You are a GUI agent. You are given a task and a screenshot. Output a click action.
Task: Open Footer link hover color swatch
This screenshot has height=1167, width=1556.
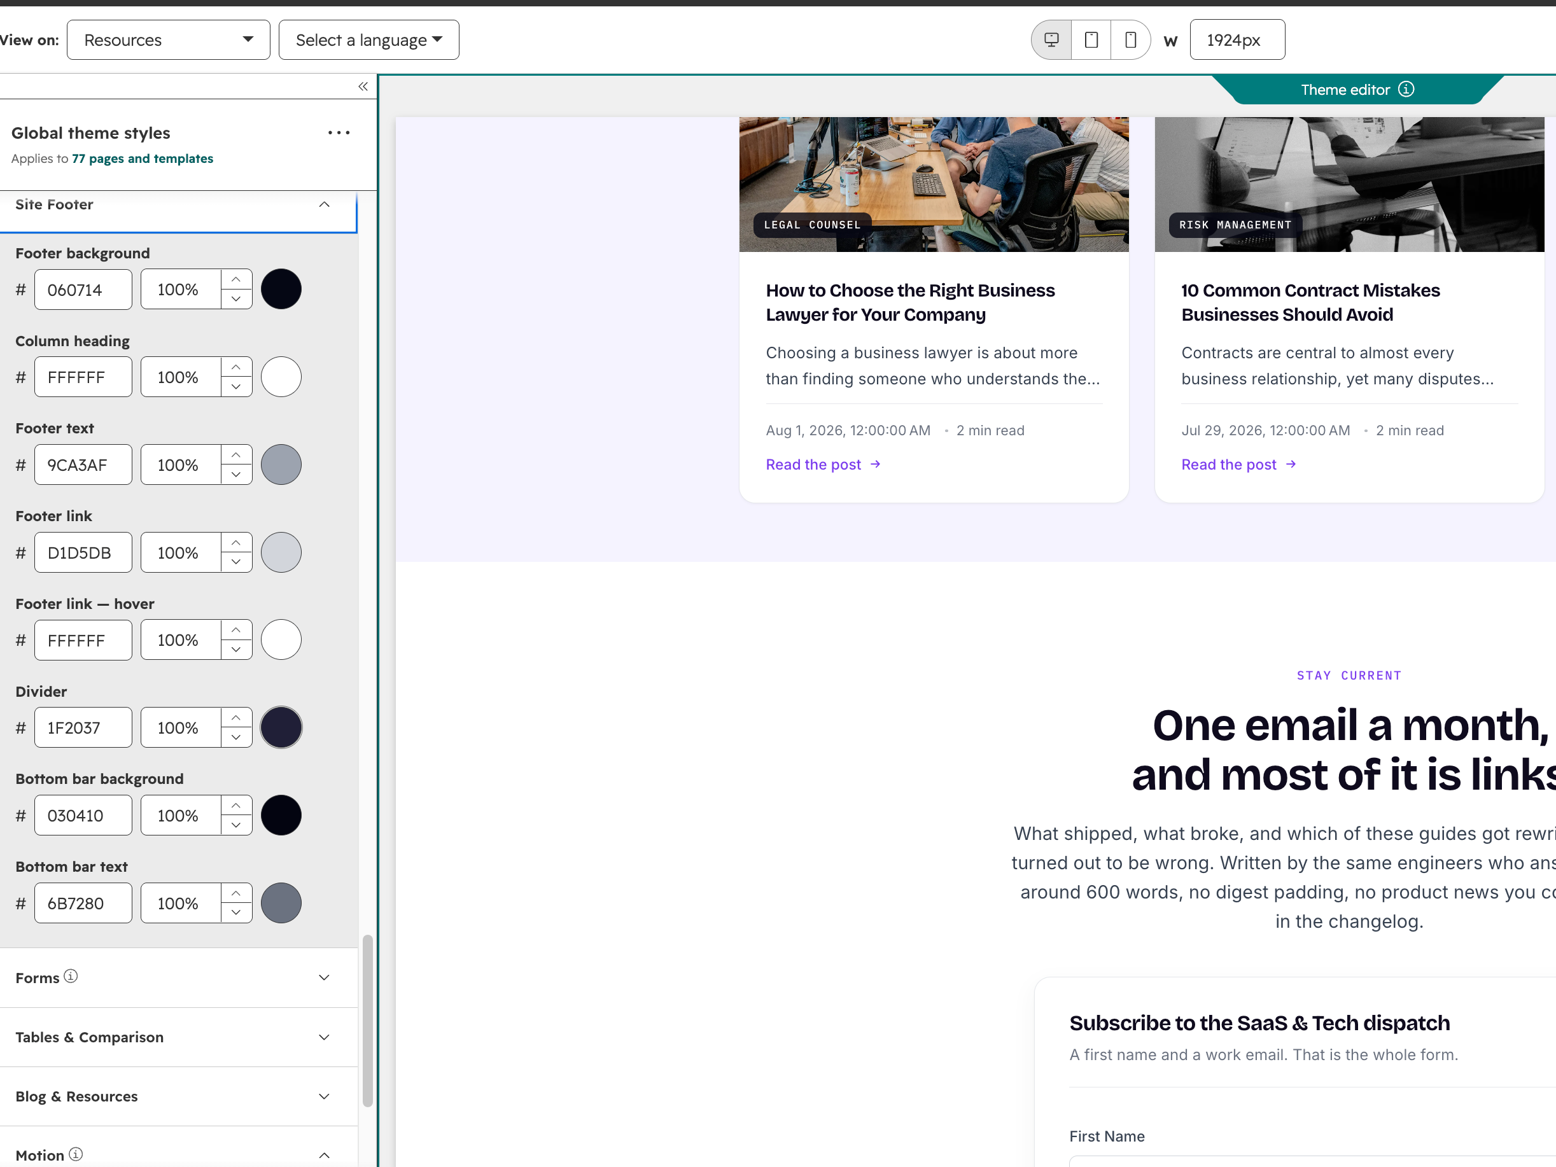pos(281,640)
